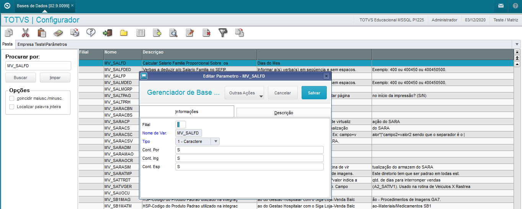Click the Cut scissors icon
This screenshot has height=209, width=522.
pyautogui.click(x=25, y=32)
